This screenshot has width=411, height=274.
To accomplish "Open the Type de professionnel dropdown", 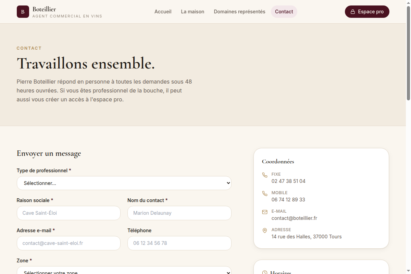I will pyautogui.click(x=124, y=183).
